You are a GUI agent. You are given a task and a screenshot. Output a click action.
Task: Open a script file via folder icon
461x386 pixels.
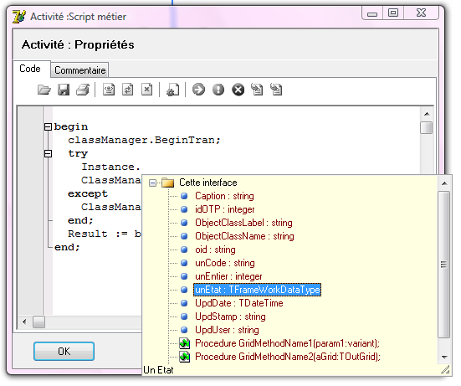[x=44, y=90]
